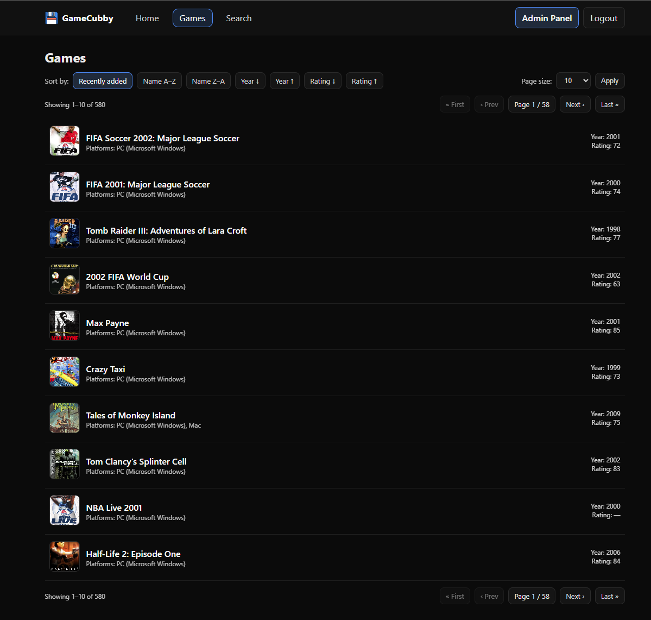This screenshot has width=651, height=620.
Task: Sort by Year descending
Action: pos(250,81)
